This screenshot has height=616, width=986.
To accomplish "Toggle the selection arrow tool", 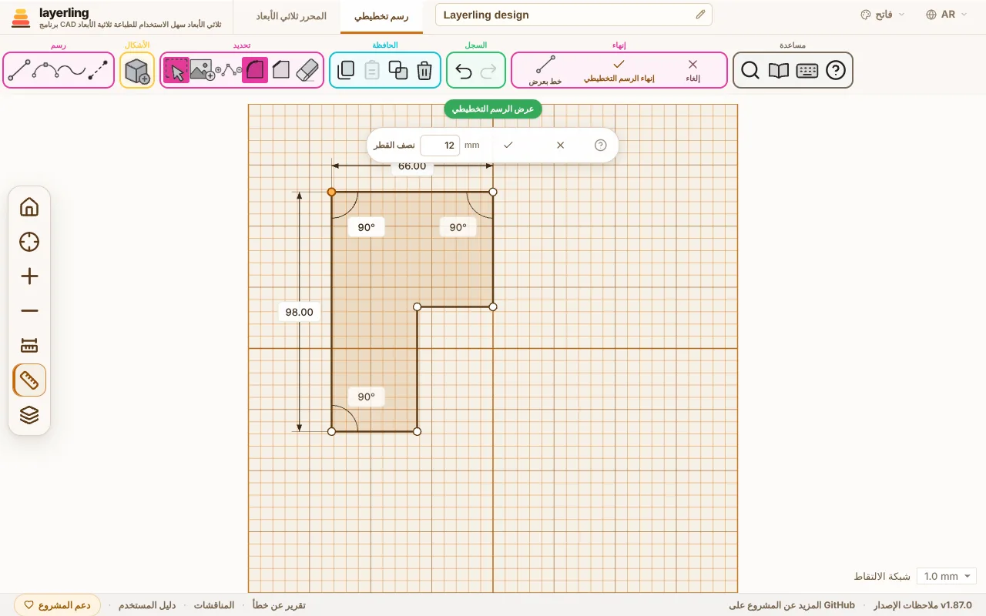I will tap(176, 70).
